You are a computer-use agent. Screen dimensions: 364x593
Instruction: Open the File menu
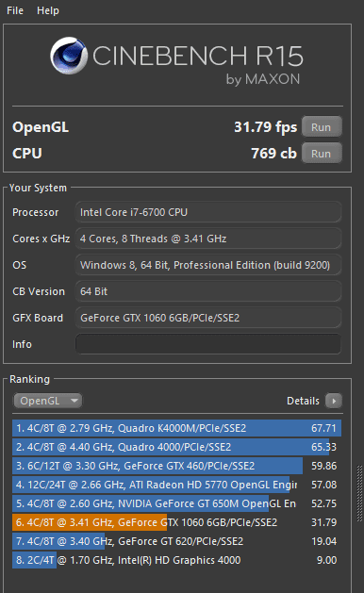(15, 10)
